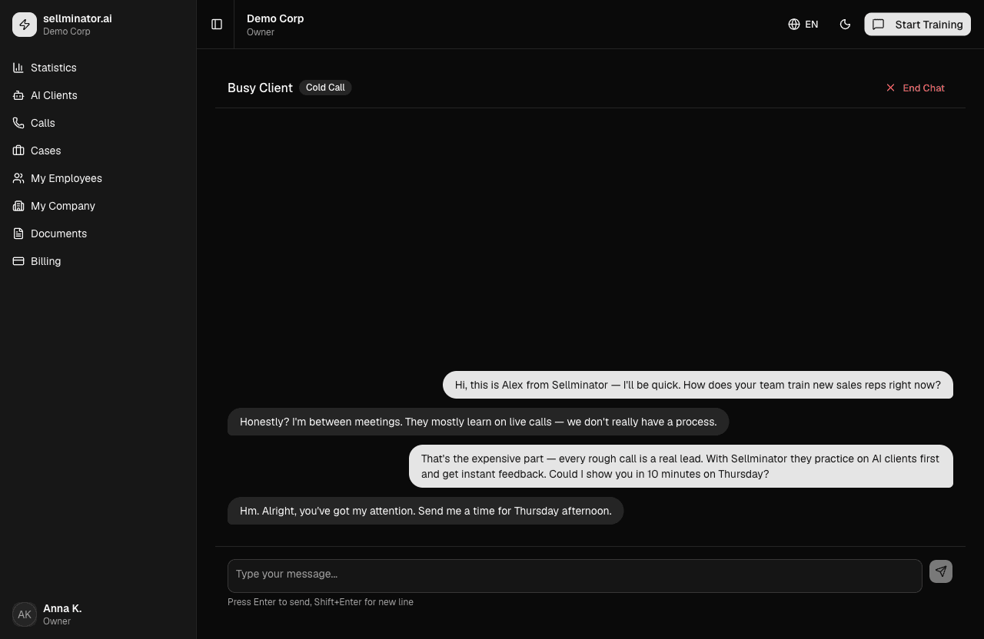Viewport: 984px width, 639px height.
Task: Click the Cases briefcase icon
Action: click(18, 151)
